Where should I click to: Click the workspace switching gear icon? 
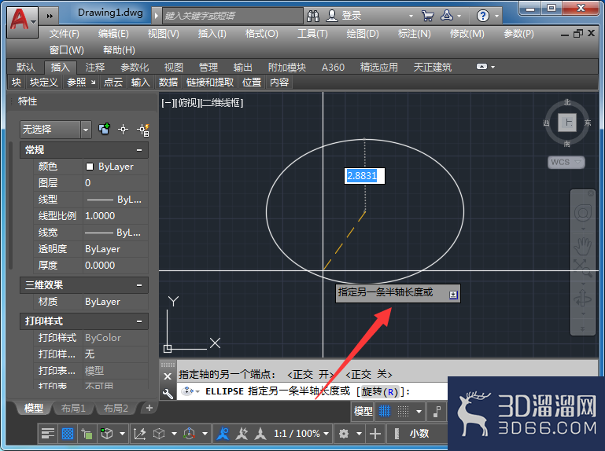click(343, 434)
